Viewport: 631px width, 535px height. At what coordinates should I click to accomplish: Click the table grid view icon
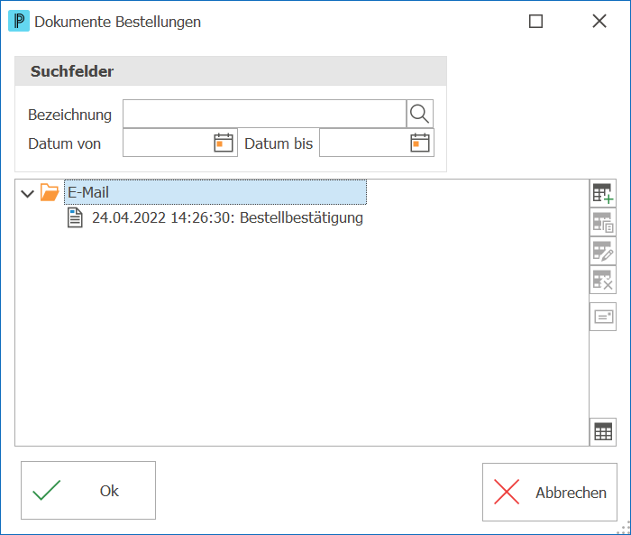click(x=603, y=432)
